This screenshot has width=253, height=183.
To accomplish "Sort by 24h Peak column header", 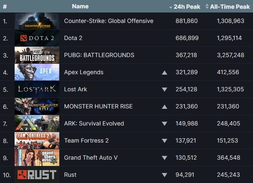I will coord(185,7).
